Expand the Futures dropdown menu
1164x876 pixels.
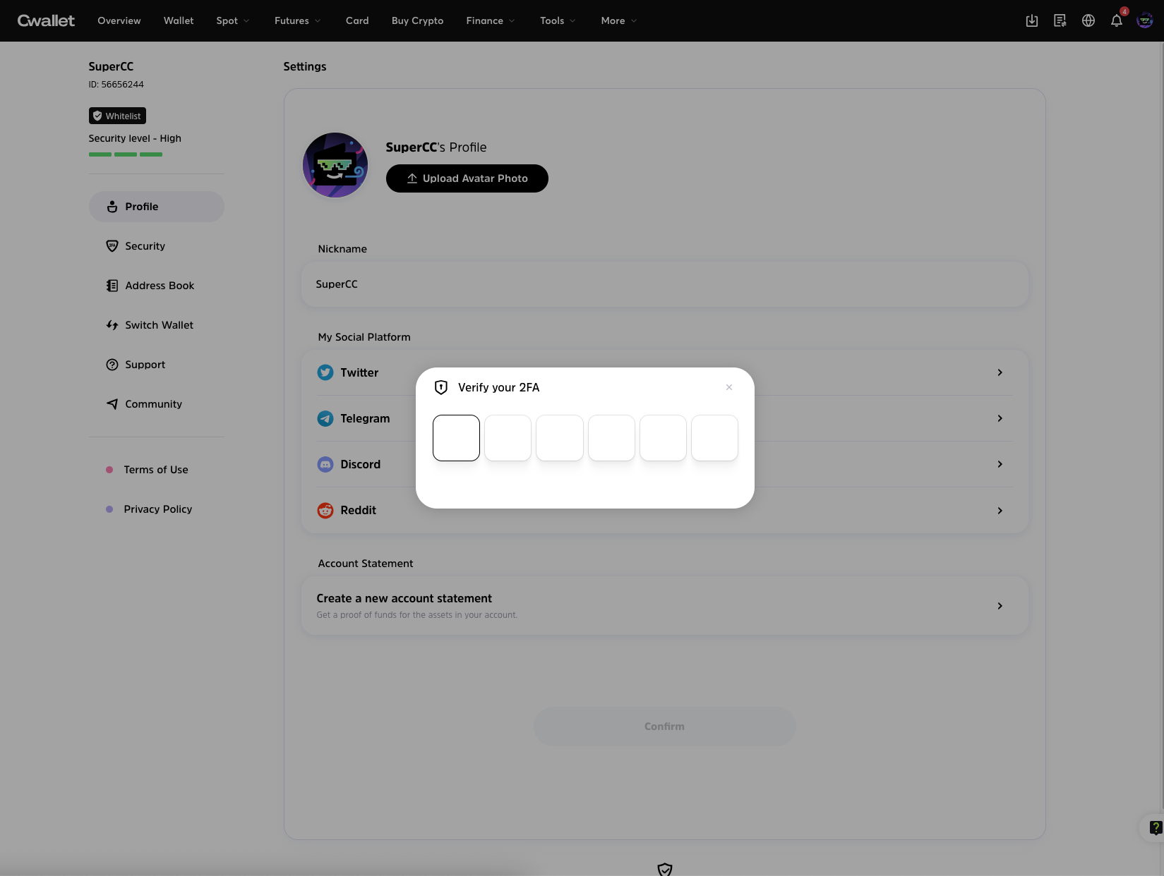click(x=297, y=20)
